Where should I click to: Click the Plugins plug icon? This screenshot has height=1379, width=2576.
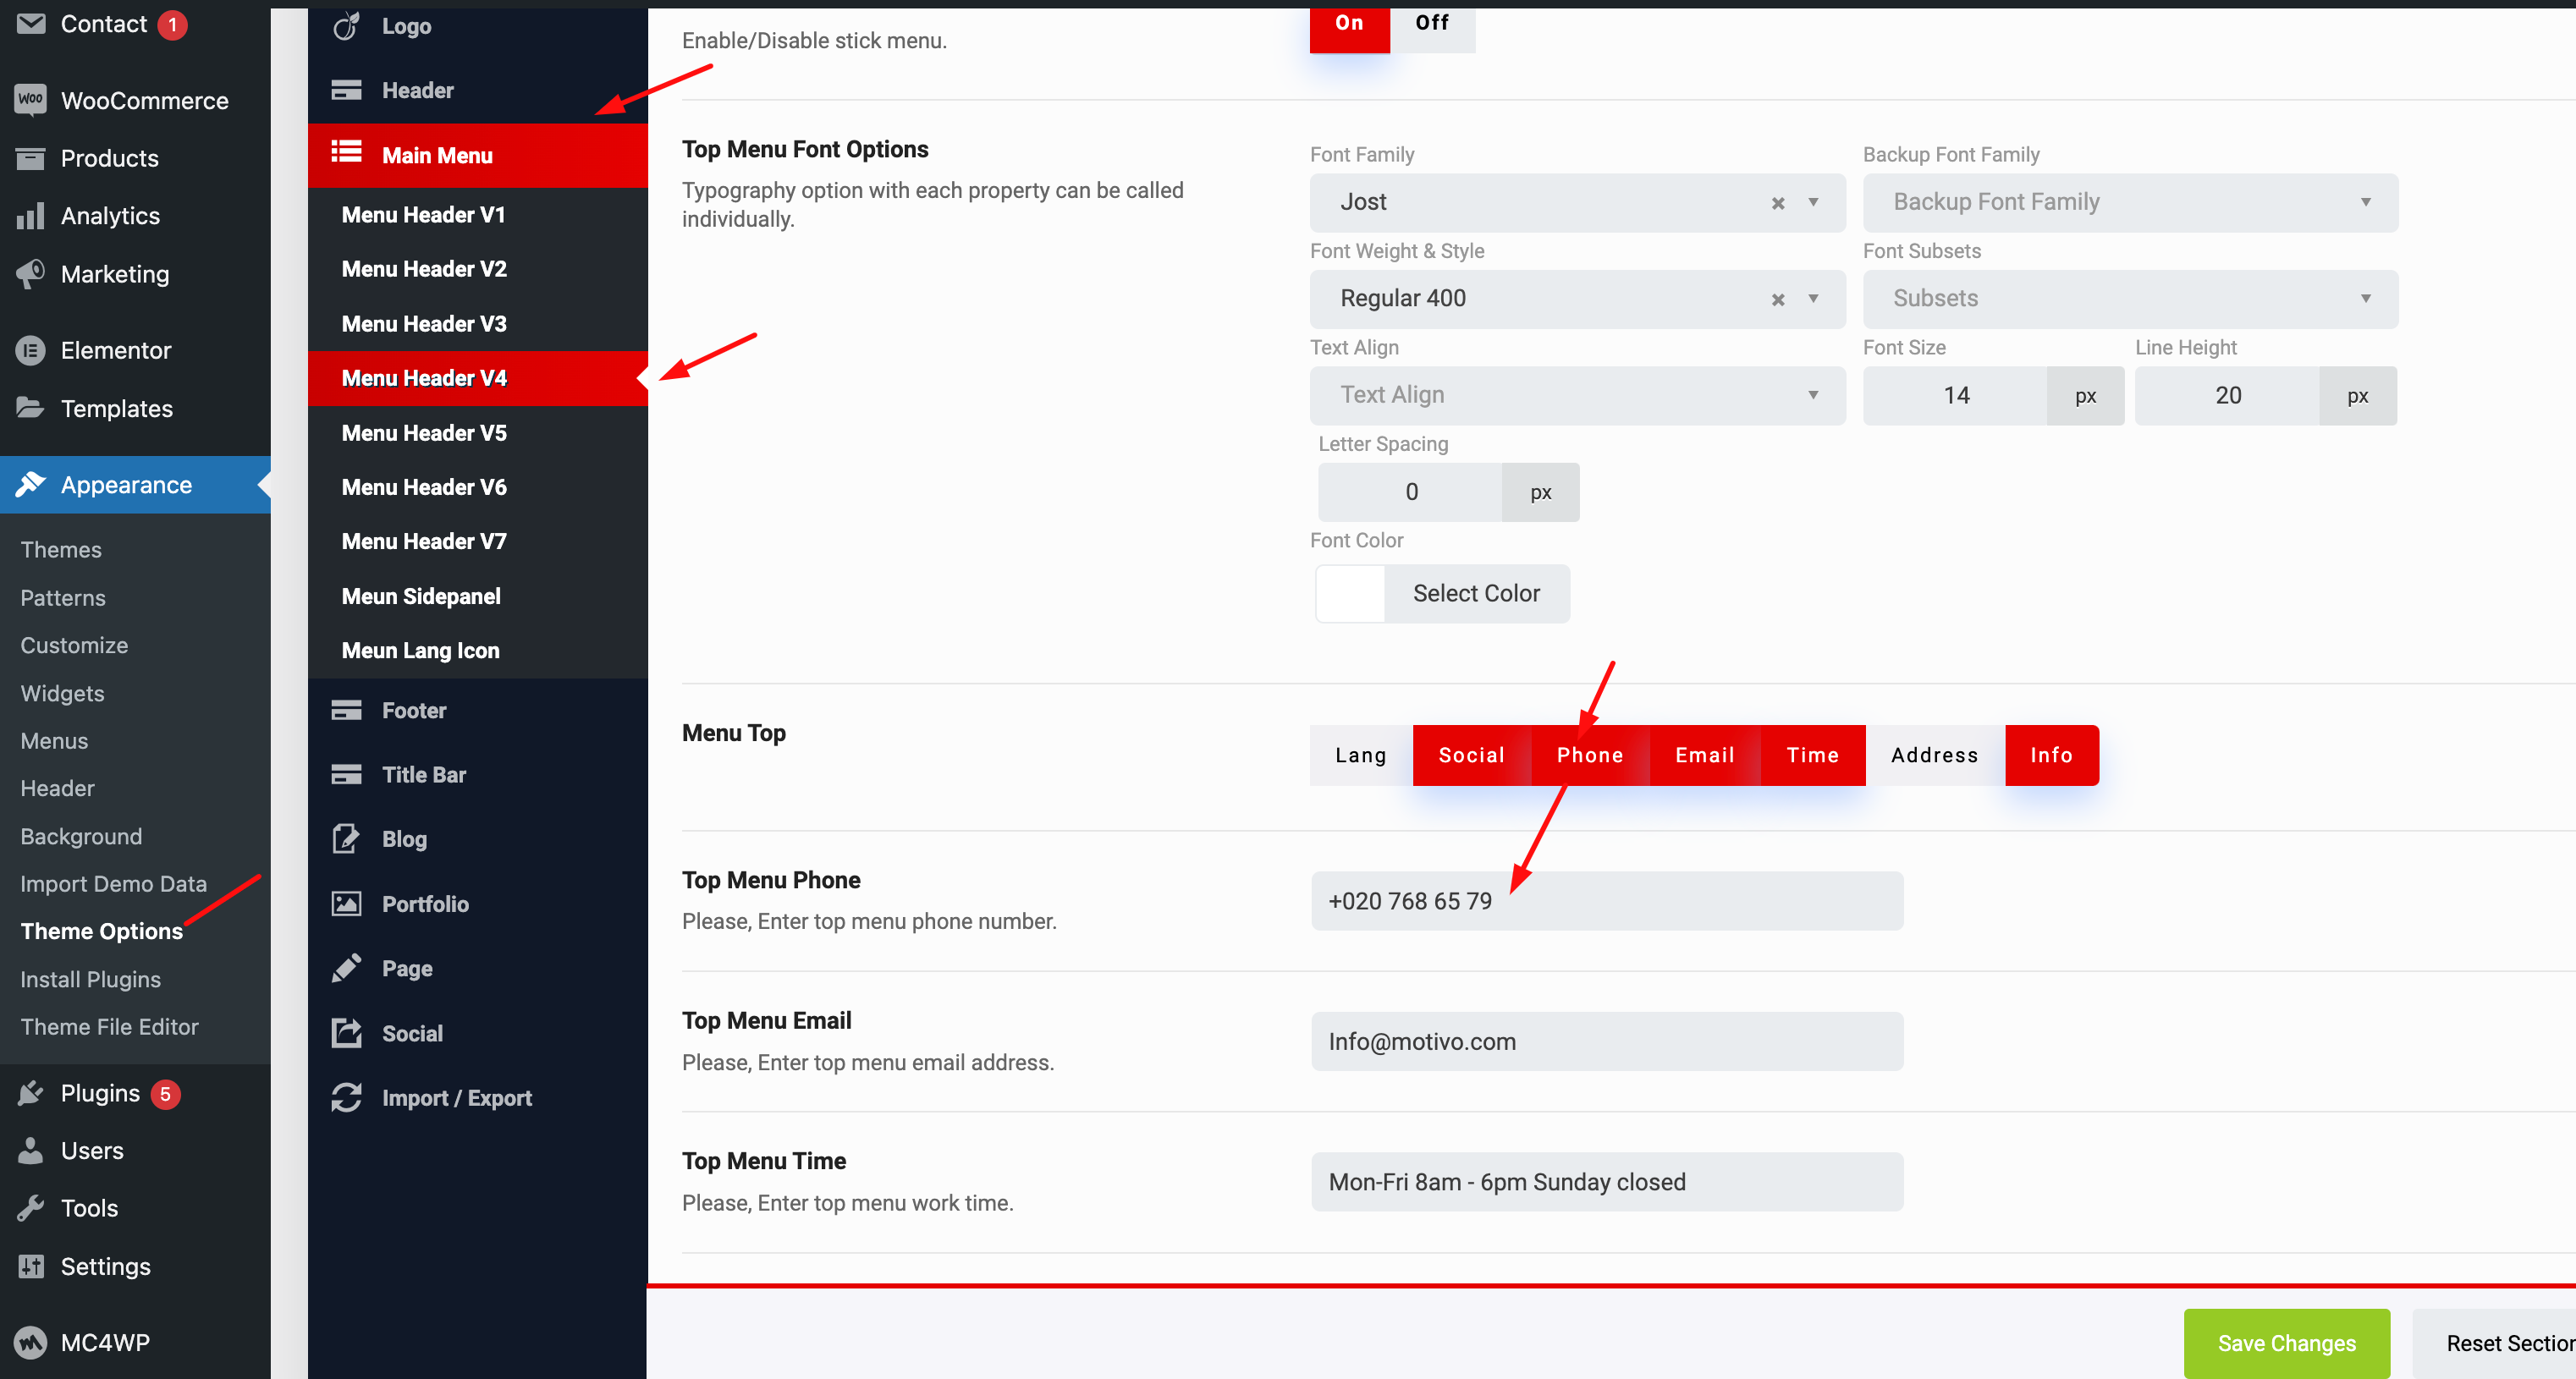(x=31, y=1093)
